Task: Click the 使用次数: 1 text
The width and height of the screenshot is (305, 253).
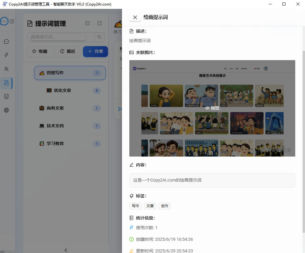Action: point(146,228)
